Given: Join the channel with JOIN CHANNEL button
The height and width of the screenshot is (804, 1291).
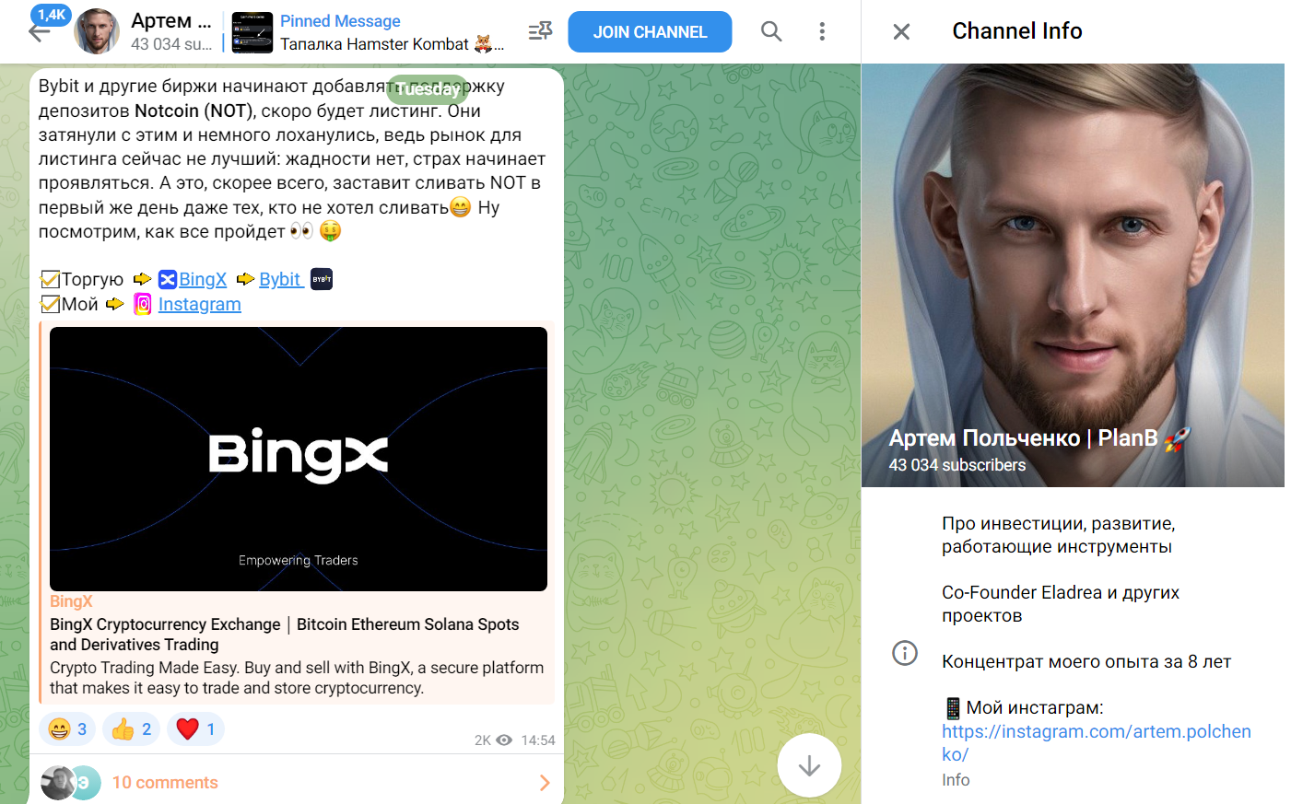Looking at the screenshot, I should pyautogui.click(x=650, y=31).
